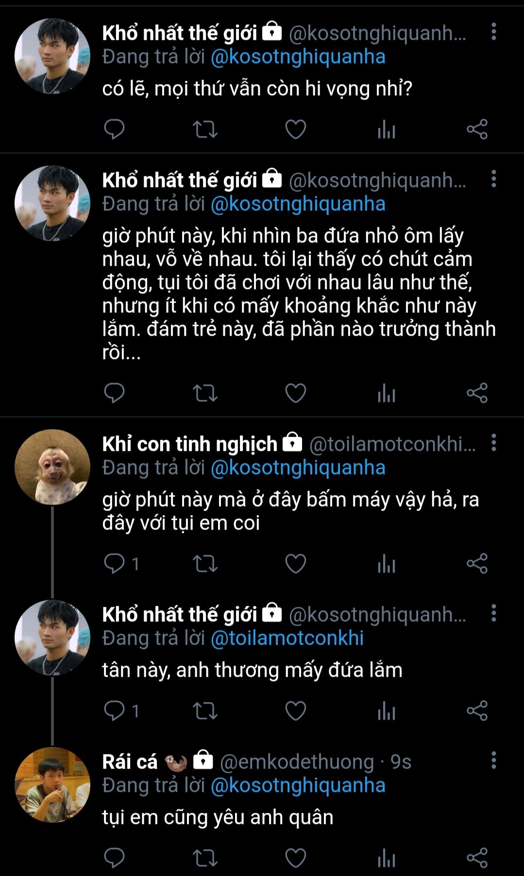
Task: Open the "Khỉ con tinh nghịch" display name
Action: (189, 444)
